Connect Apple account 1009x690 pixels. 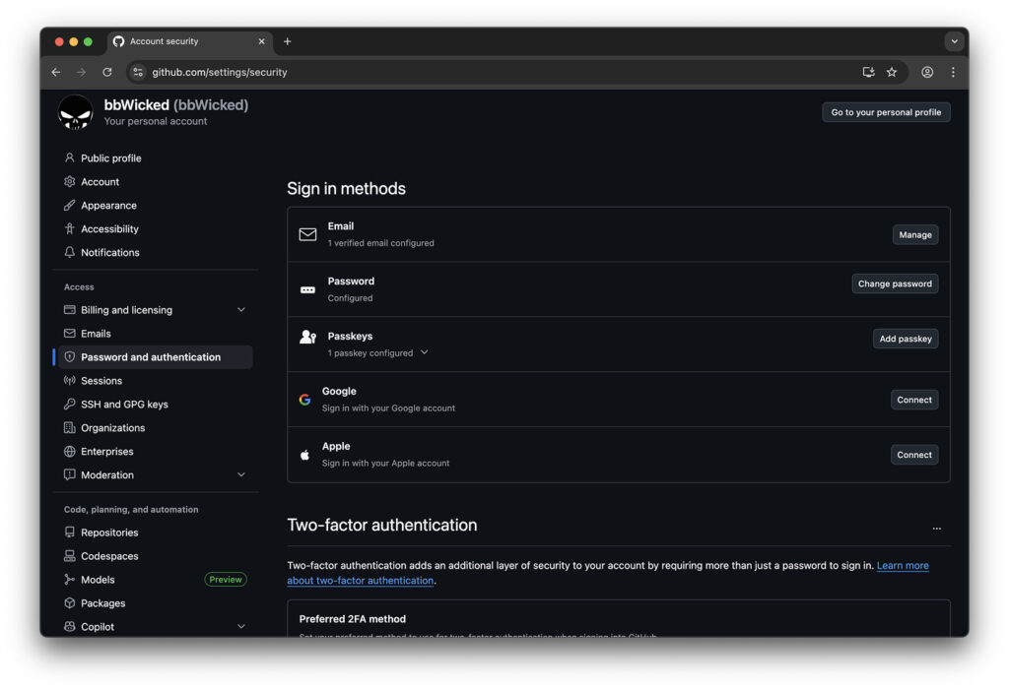pos(914,455)
